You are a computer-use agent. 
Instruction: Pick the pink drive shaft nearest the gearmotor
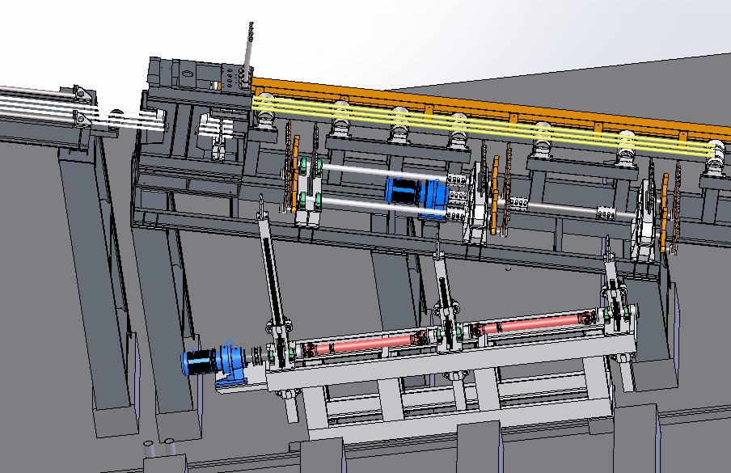click(x=365, y=344)
